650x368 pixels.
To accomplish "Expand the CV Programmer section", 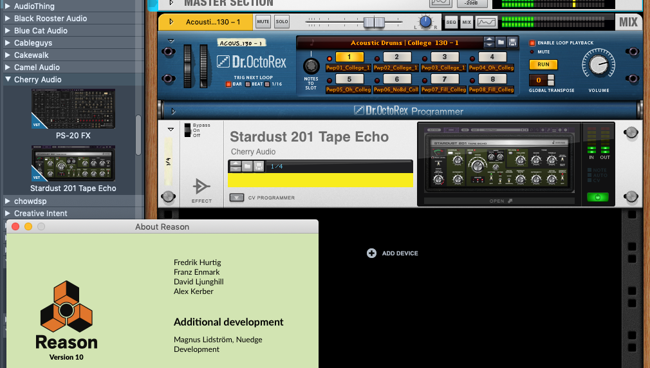I will pos(237,198).
